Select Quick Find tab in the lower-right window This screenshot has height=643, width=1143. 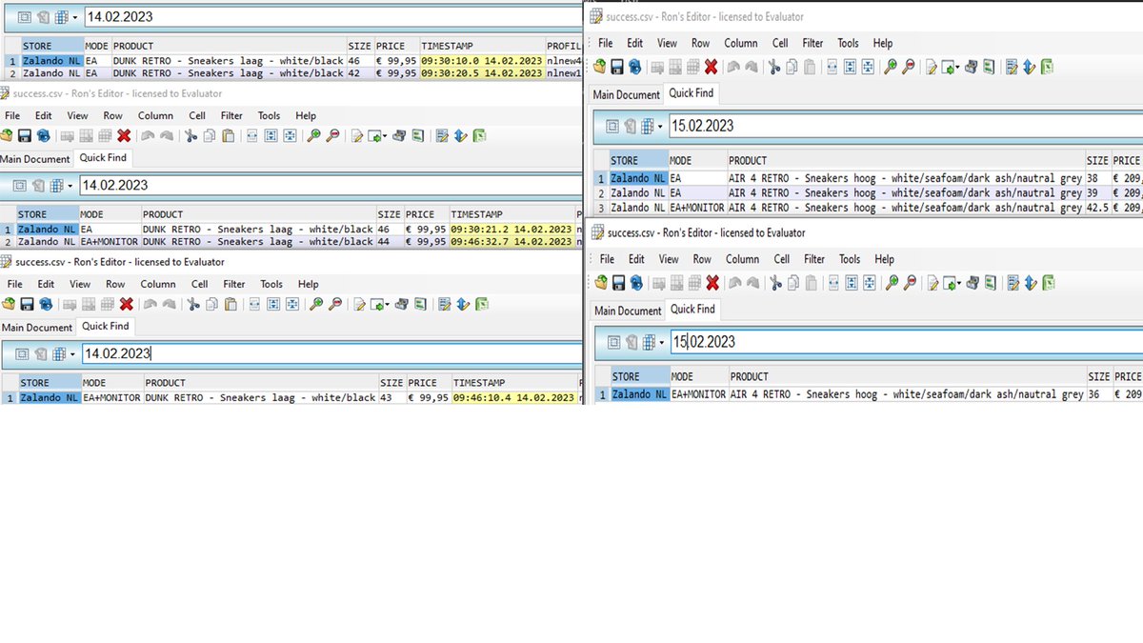point(692,309)
